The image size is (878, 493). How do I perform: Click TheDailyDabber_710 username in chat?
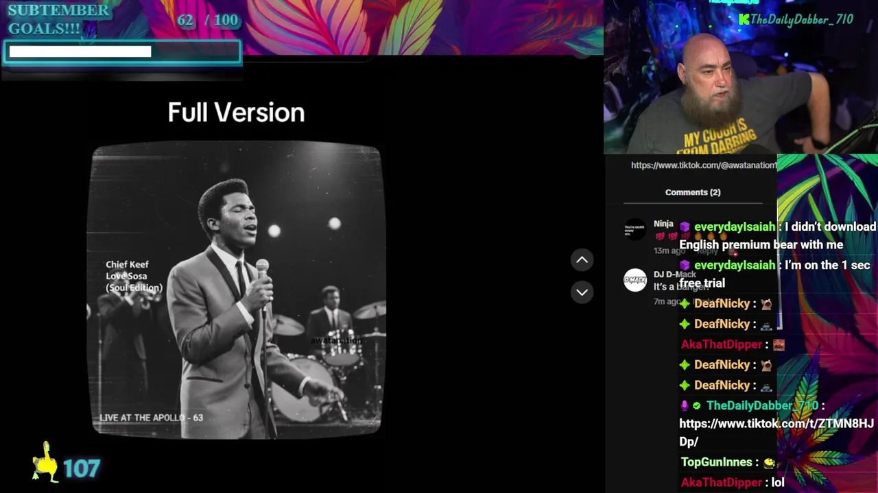click(761, 405)
